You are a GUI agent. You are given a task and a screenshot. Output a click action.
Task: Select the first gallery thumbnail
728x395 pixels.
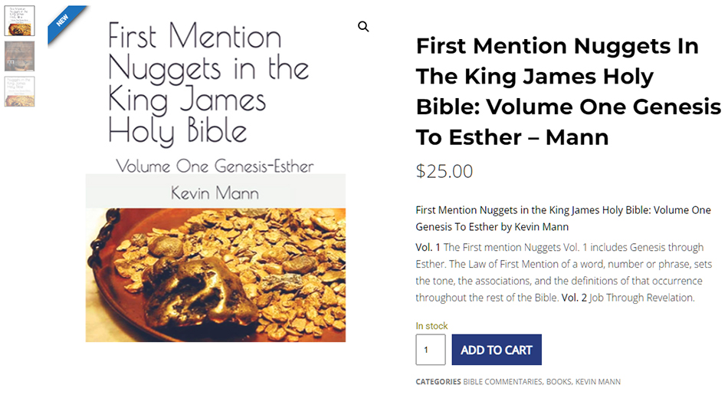pos(20,21)
